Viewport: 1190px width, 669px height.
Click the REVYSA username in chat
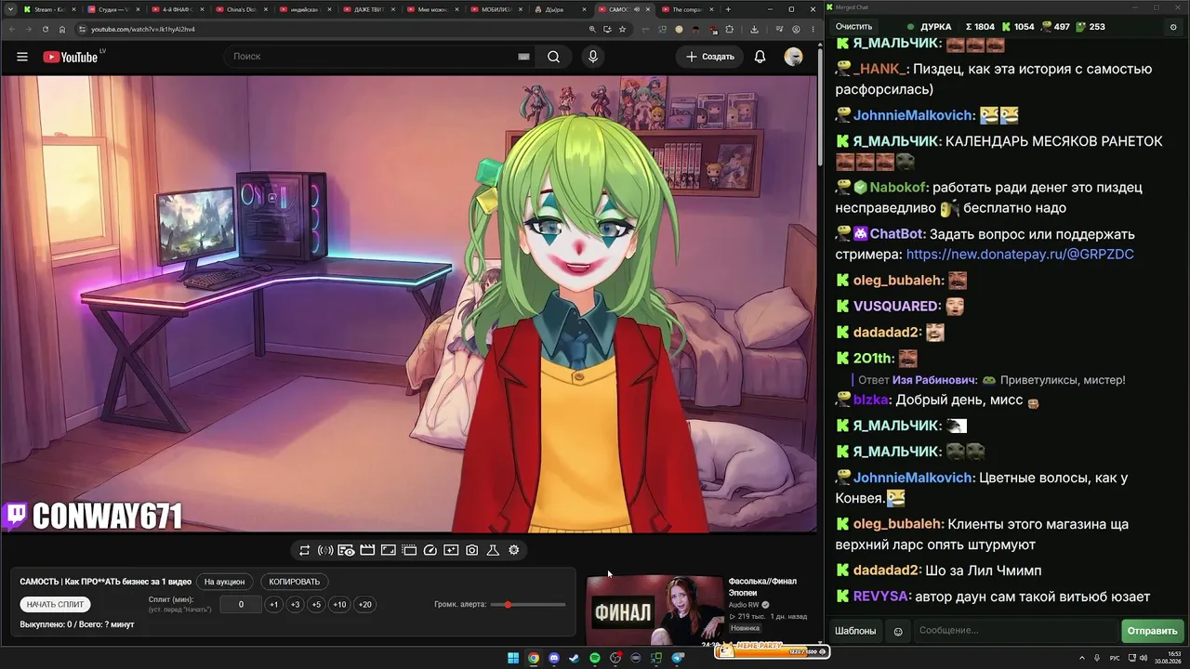pos(879,597)
